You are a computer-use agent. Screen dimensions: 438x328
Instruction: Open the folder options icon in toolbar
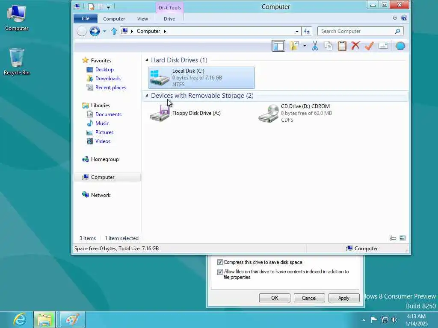pyautogui.click(x=294, y=46)
